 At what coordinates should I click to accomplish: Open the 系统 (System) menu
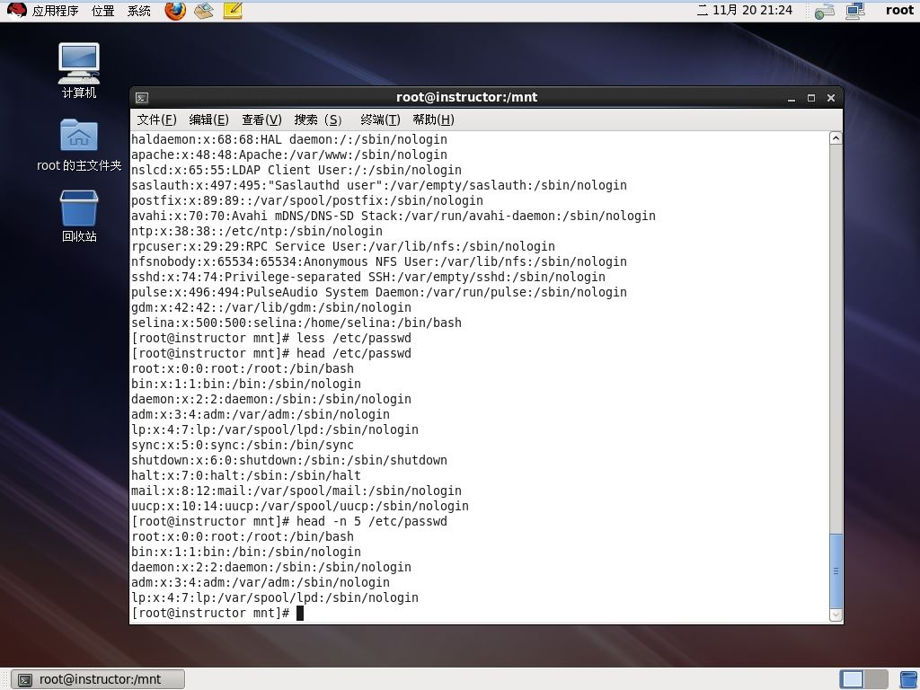tap(139, 11)
